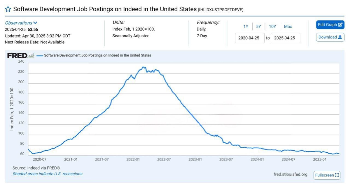Click the Observations link text
Viewport: 350px width, 187px height.
[19, 23]
